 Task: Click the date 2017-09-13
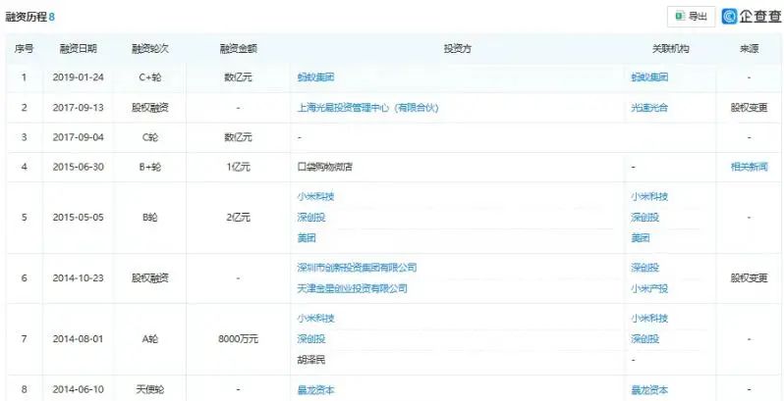79,108
